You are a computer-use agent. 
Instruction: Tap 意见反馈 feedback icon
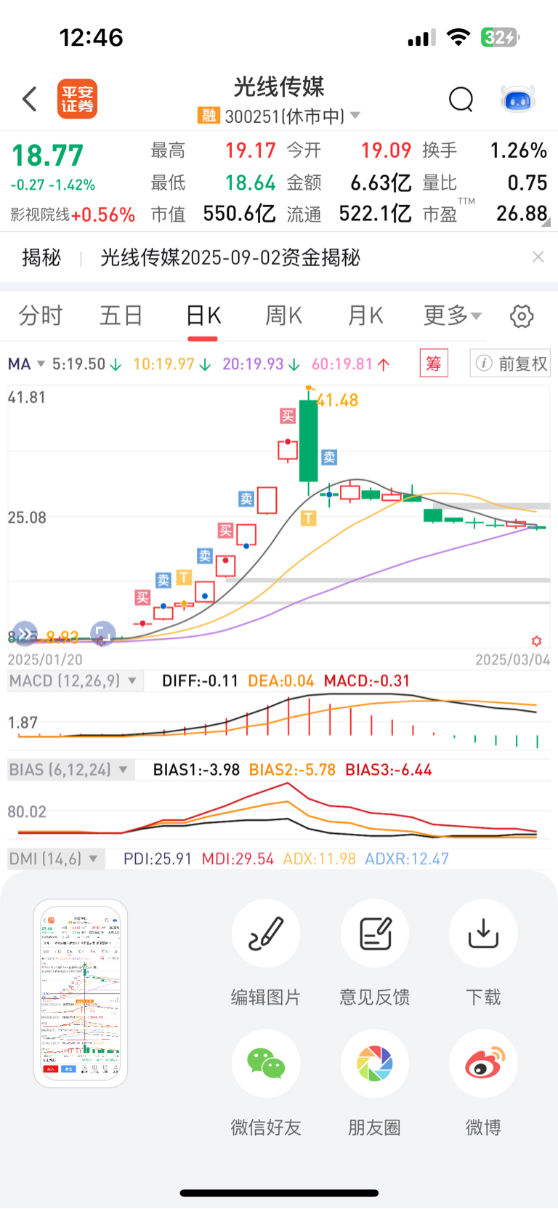pos(375,933)
